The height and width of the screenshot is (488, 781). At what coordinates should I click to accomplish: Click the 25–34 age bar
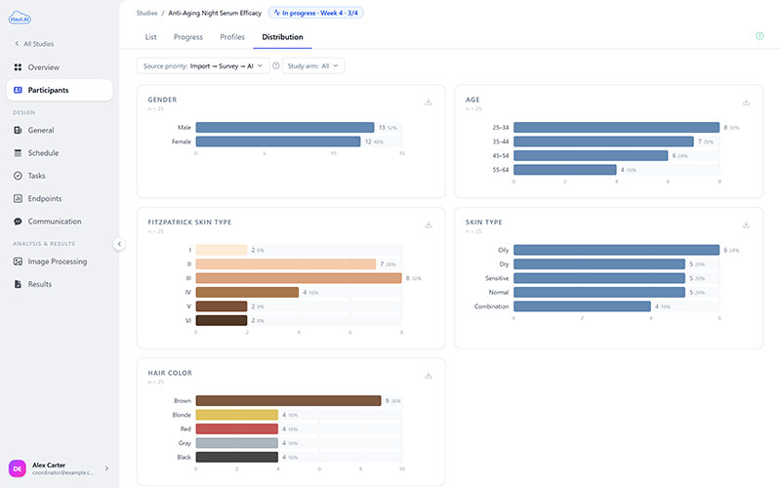click(617, 128)
